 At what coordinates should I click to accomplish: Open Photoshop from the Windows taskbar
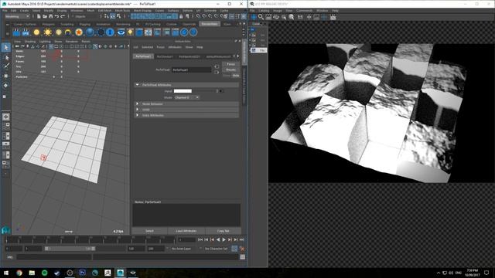[x=83, y=273]
